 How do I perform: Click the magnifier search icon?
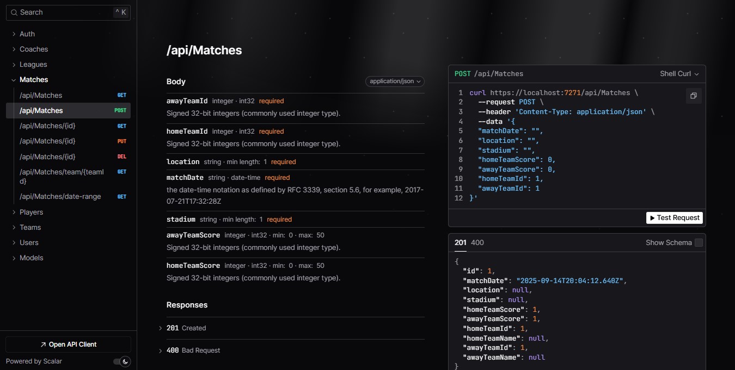pyautogui.click(x=14, y=12)
